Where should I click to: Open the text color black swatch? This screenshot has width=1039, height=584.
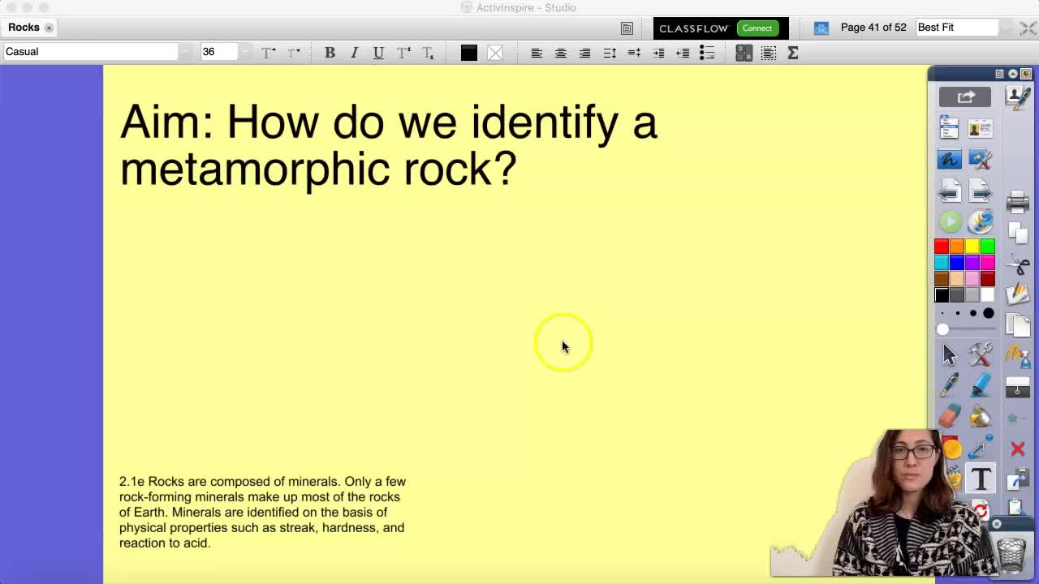click(x=468, y=53)
